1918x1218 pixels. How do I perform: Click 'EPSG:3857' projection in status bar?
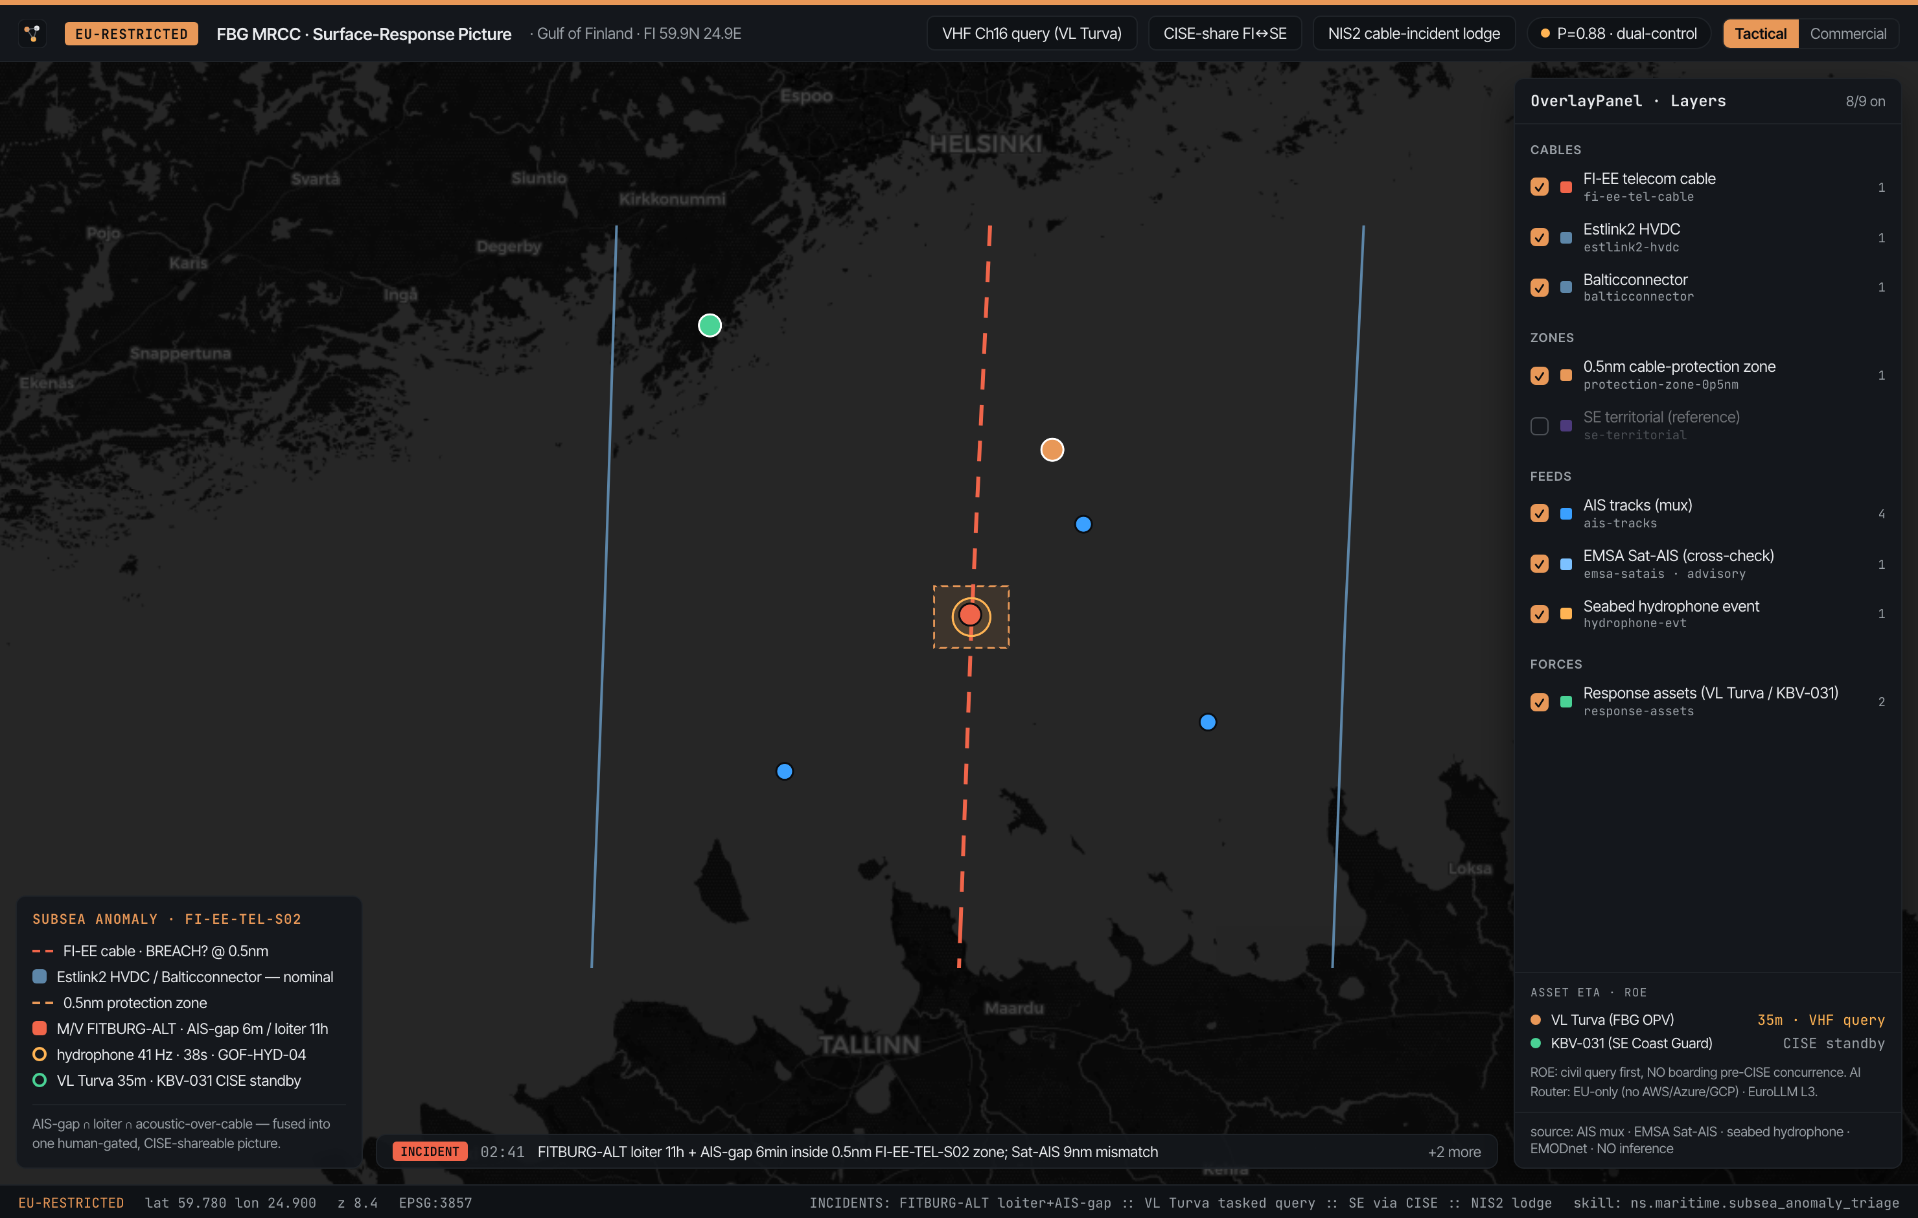click(x=435, y=1203)
